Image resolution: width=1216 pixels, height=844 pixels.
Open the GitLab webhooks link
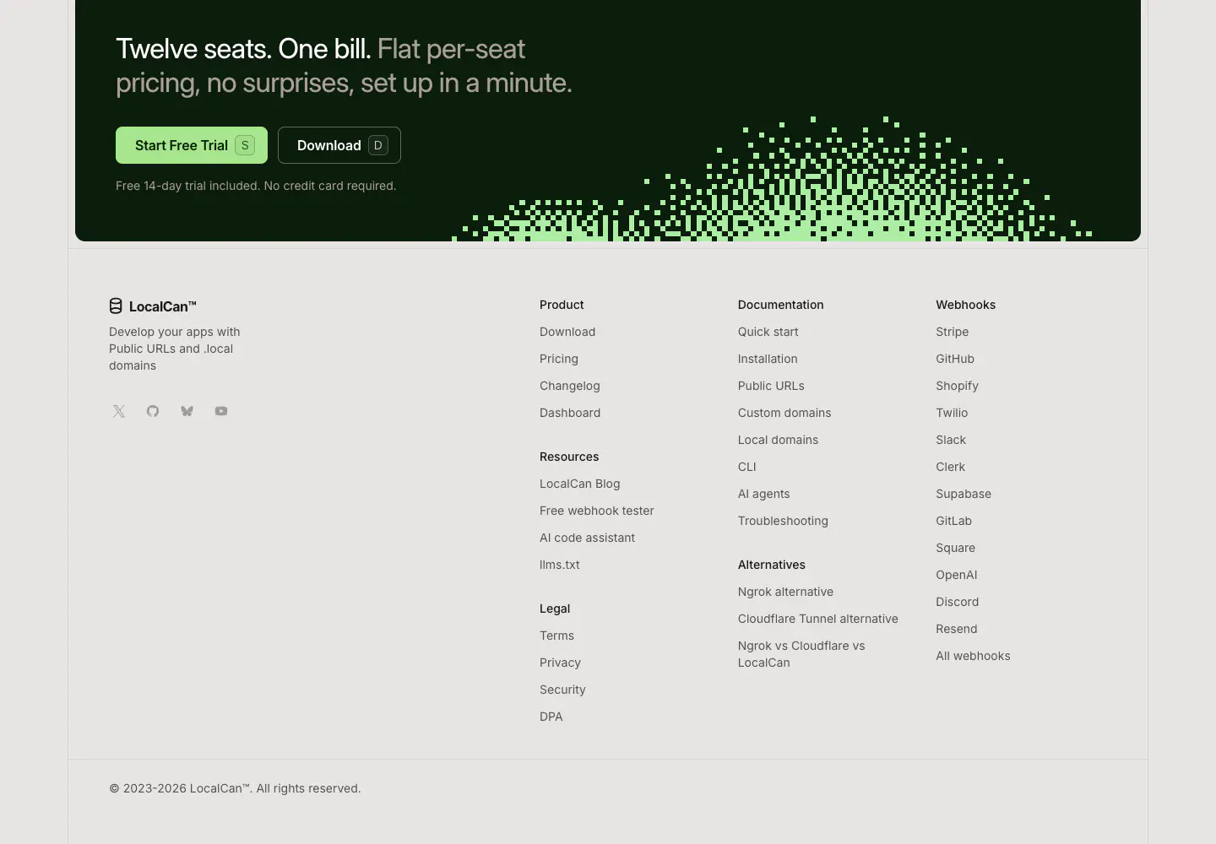pyautogui.click(x=954, y=521)
